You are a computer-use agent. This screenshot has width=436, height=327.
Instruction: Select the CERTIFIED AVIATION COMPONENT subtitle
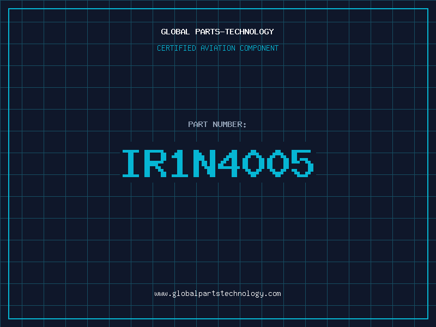pos(217,48)
